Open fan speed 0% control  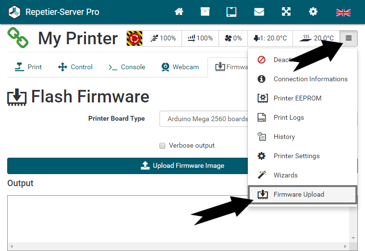click(233, 38)
